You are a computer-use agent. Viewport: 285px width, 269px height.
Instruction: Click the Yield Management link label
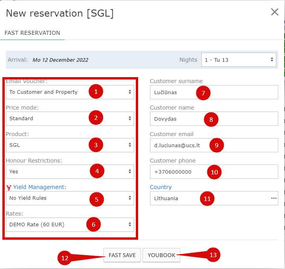pos(39,187)
